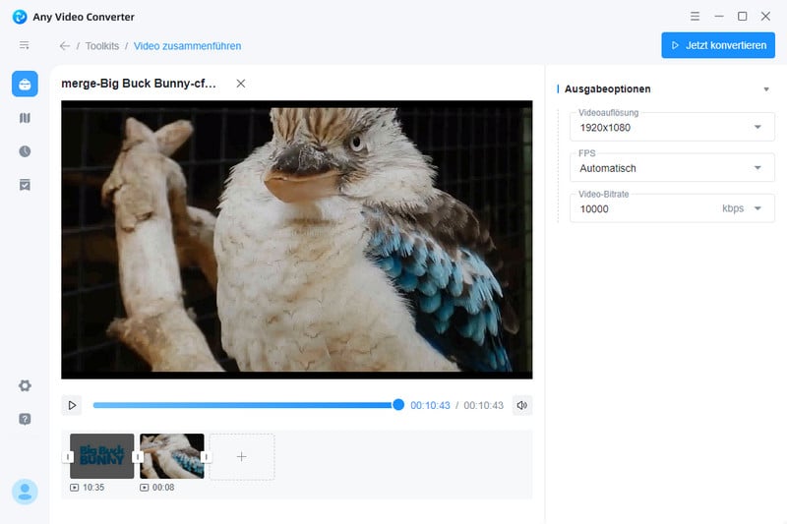Click the left handle of Big Buck Bunny clip

(68, 457)
